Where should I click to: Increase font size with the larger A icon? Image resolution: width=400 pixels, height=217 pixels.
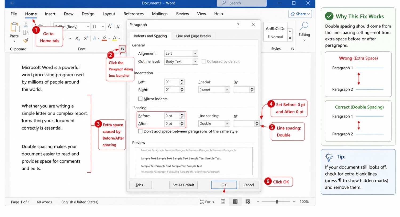[x=110, y=27]
